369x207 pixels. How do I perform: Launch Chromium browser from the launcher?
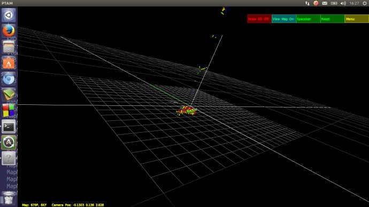(9, 79)
